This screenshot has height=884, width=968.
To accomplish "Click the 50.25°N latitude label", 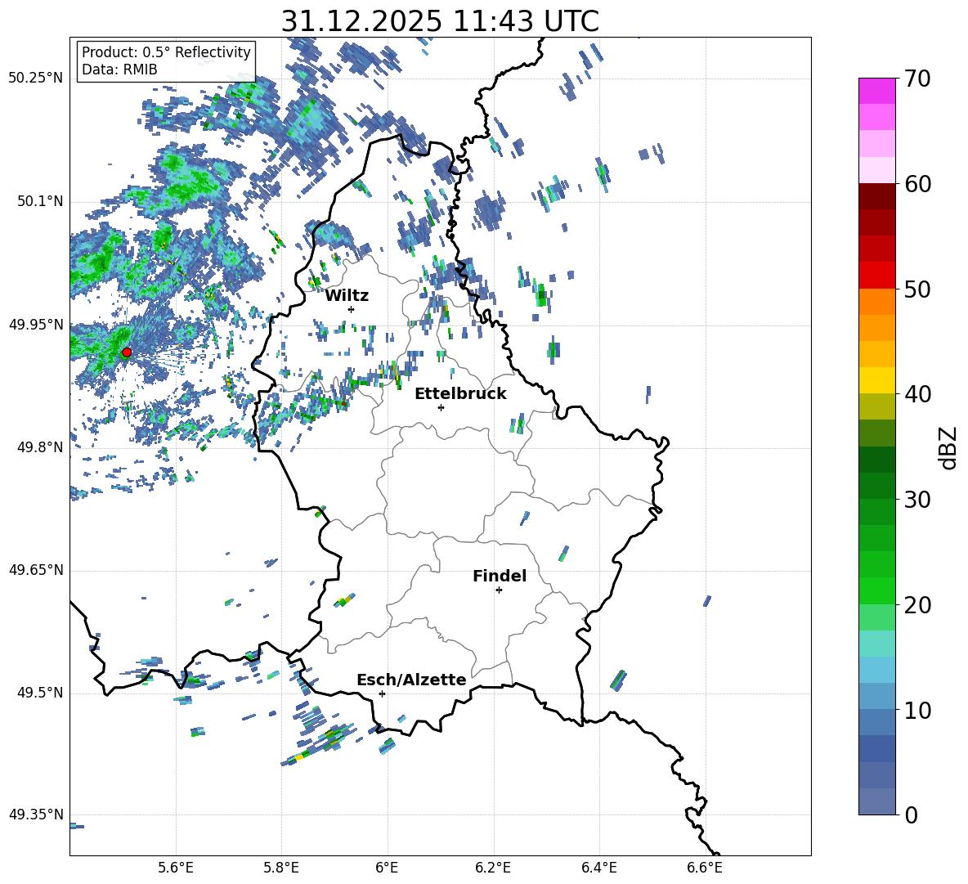I will click(x=36, y=79).
